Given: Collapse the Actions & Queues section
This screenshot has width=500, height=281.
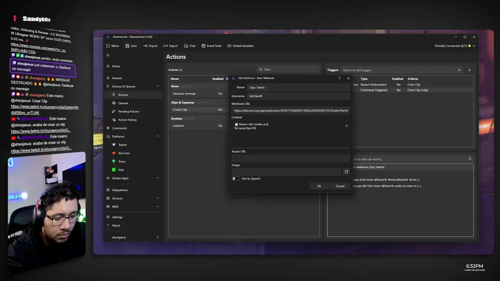Looking at the screenshot, I should point(157,86).
